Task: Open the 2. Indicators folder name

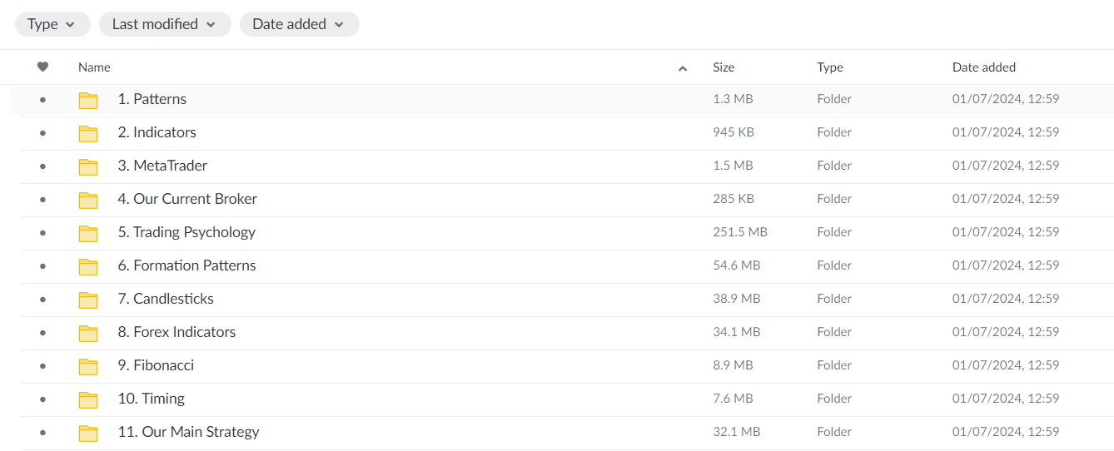Action: click(157, 132)
